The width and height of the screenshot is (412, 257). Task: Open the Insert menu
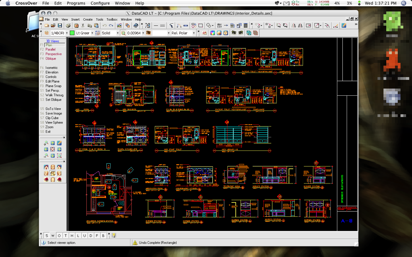(75, 19)
